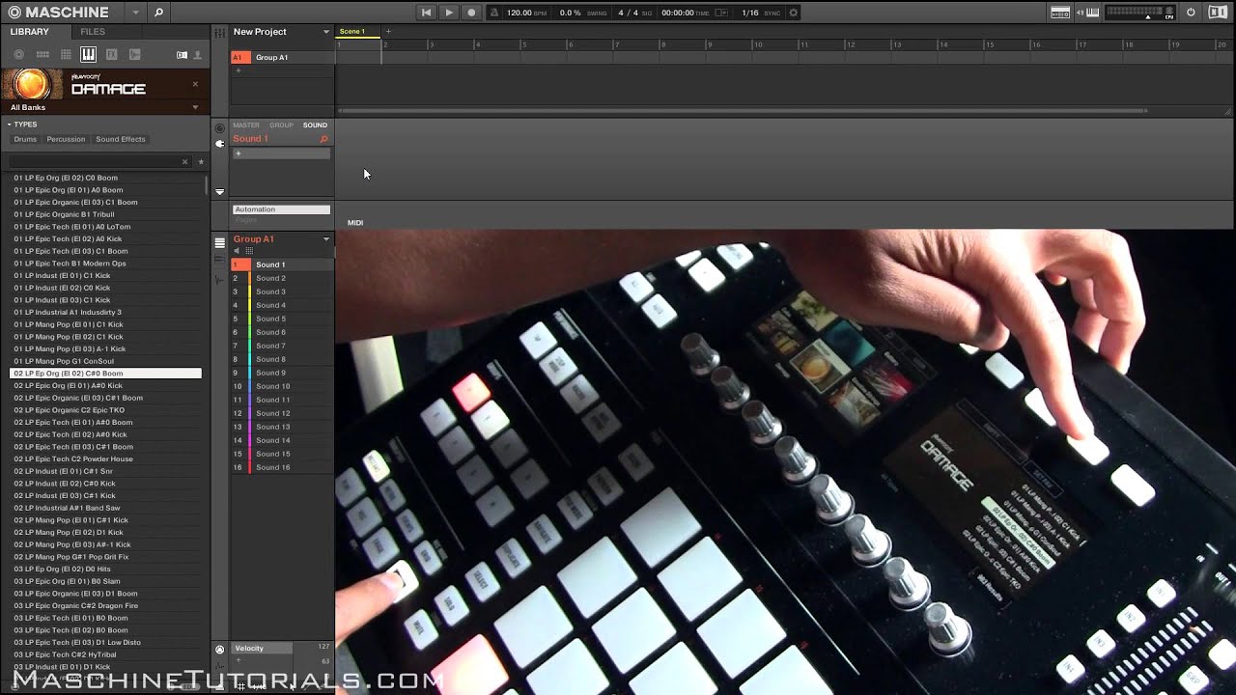Show the plug-in strip icon
This screenshot has width=1236, height=695.
click(219, 144)
